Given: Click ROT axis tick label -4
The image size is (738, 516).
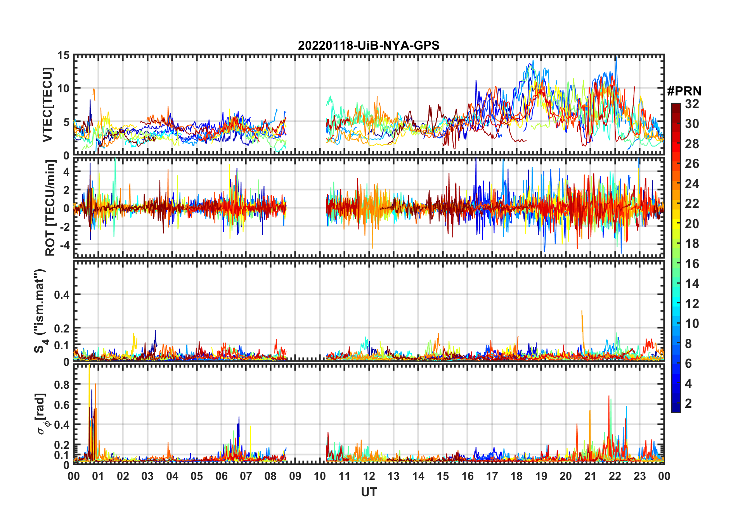Looking at the screenshot, I should click(64, 245).
